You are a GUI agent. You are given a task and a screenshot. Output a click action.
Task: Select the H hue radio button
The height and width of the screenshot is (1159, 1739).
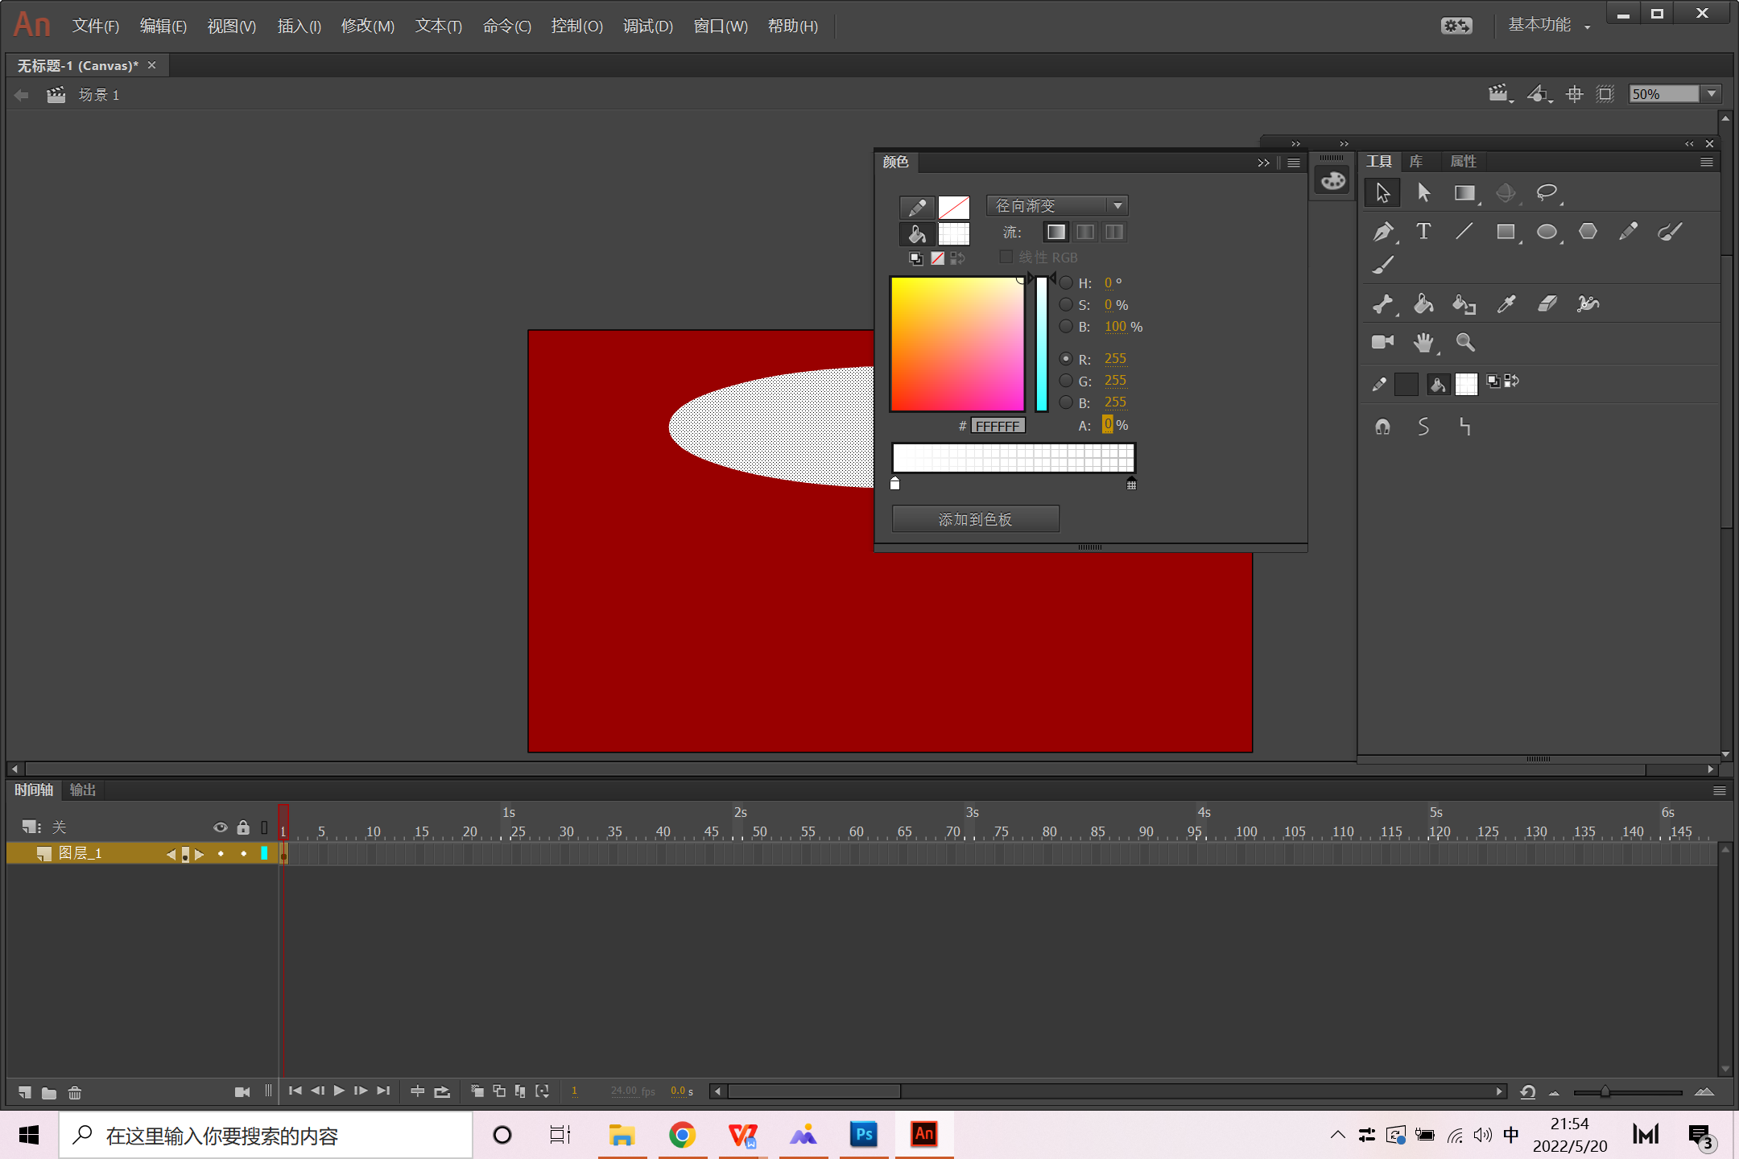click(1066, 283)
